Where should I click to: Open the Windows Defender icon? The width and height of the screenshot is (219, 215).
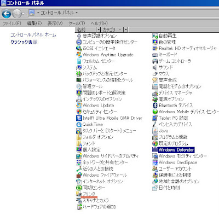pyautogui.click(x=155, y=150)
